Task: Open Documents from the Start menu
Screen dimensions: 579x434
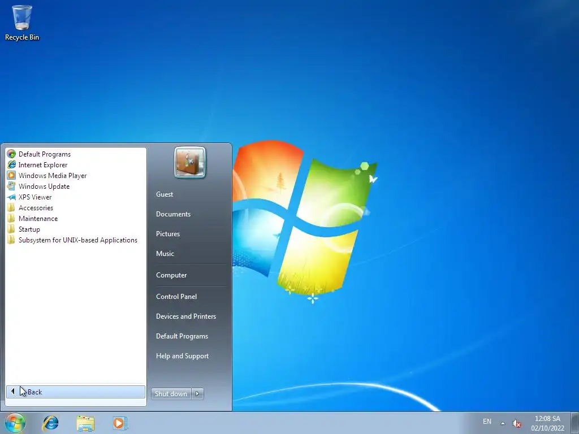Action: tap(173, 214)
